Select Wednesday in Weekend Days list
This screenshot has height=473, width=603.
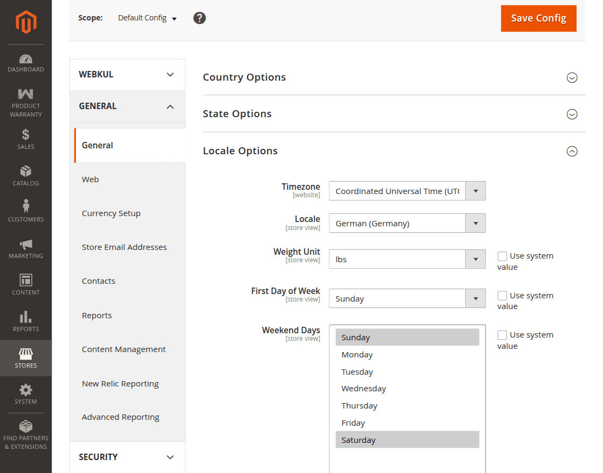[x=364, y=389]
